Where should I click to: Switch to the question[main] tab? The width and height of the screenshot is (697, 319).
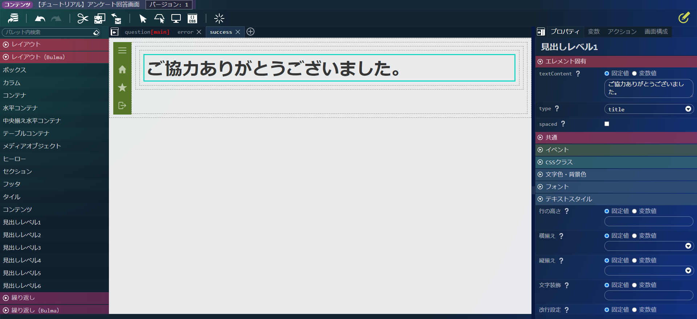(147, 32)
